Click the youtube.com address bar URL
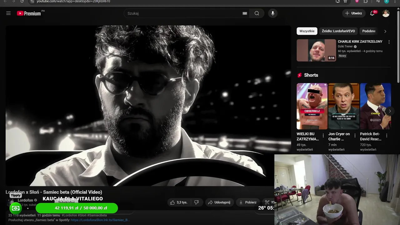Screen dimensions: 400x225 pos(73,1)
